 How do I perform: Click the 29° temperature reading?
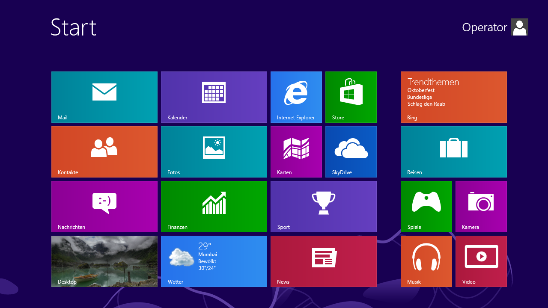coord(205,246)
